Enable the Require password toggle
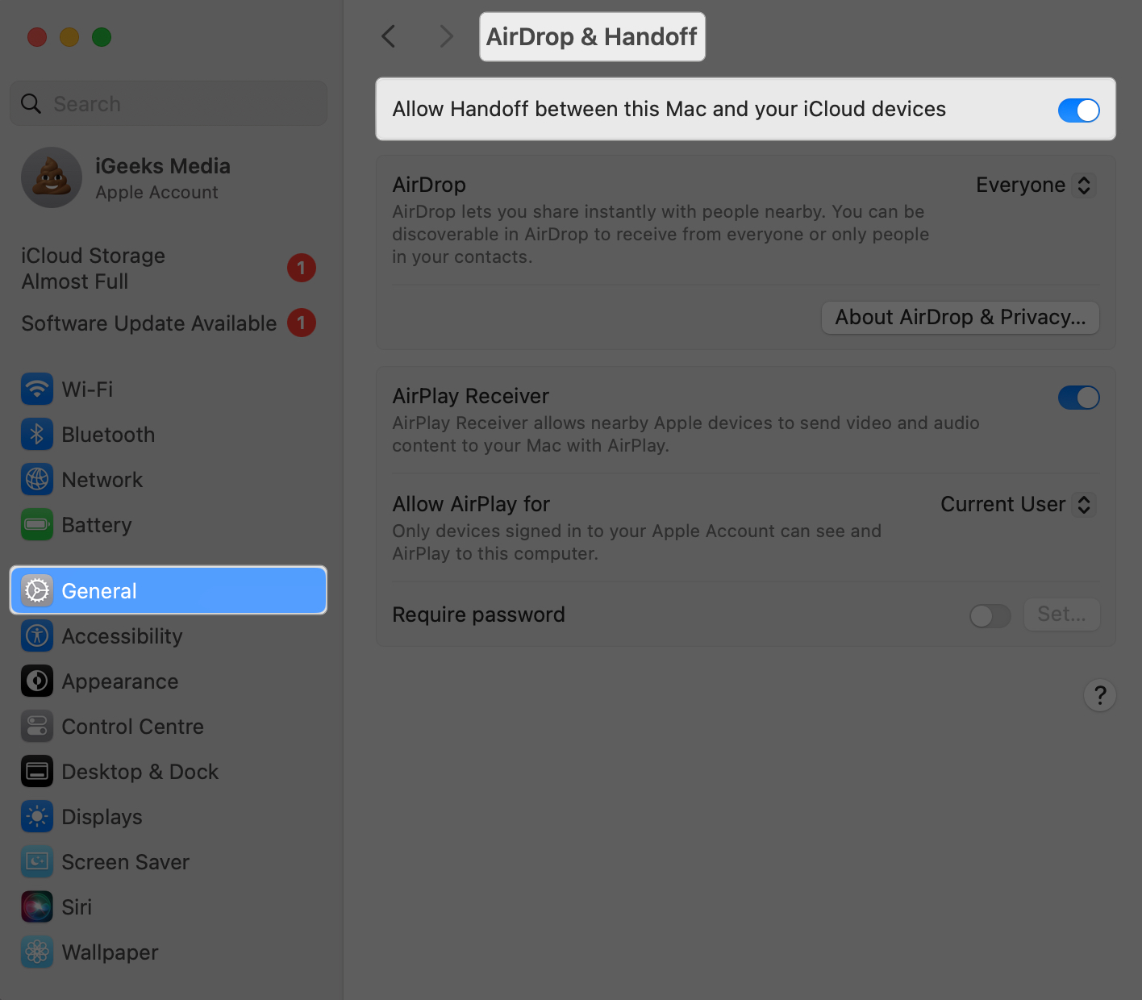The height and width of the screenshot is (1000, 1142). pos(990,615)
